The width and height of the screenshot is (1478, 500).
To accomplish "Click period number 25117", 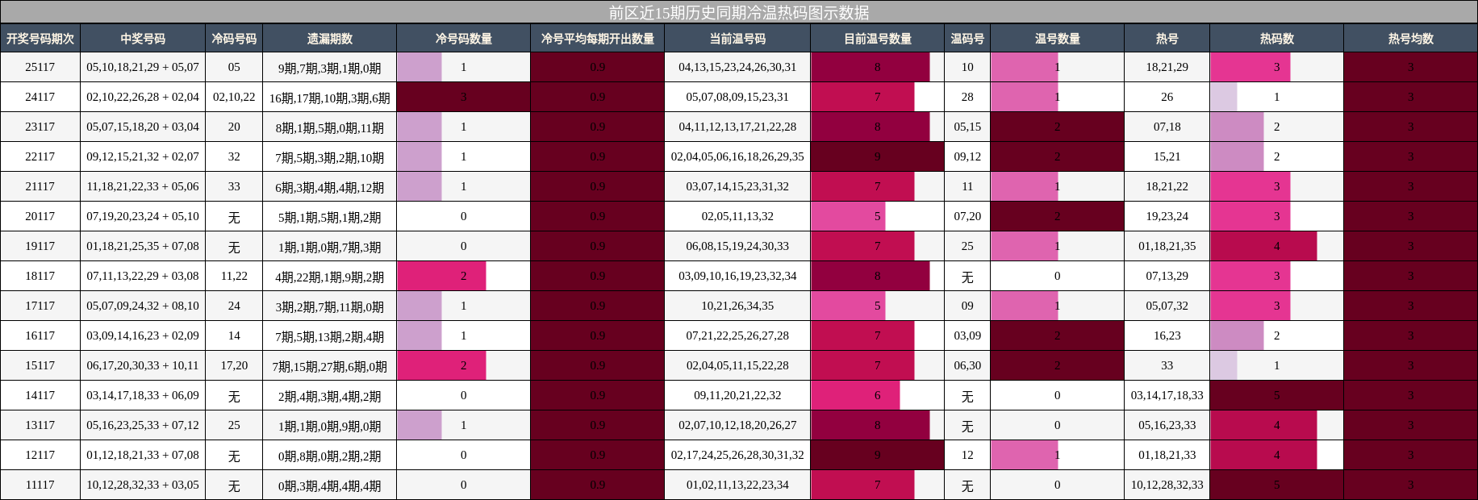I will point(40,67).
